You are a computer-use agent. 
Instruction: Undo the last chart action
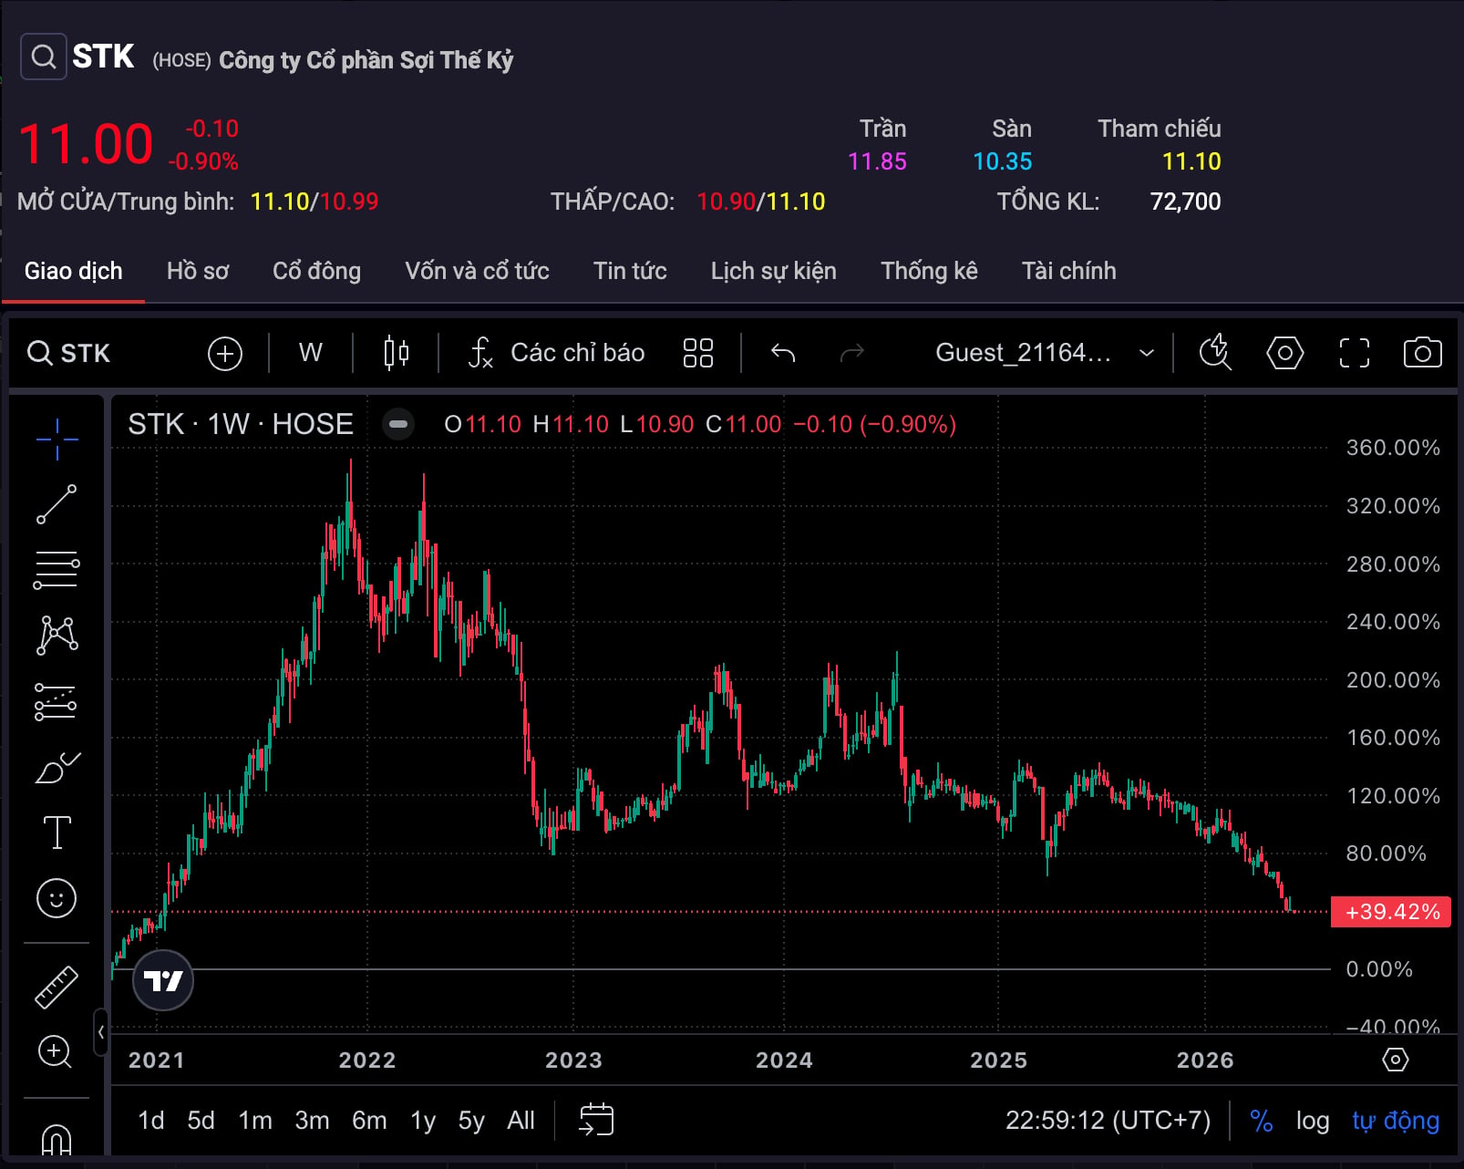[783, 353]
